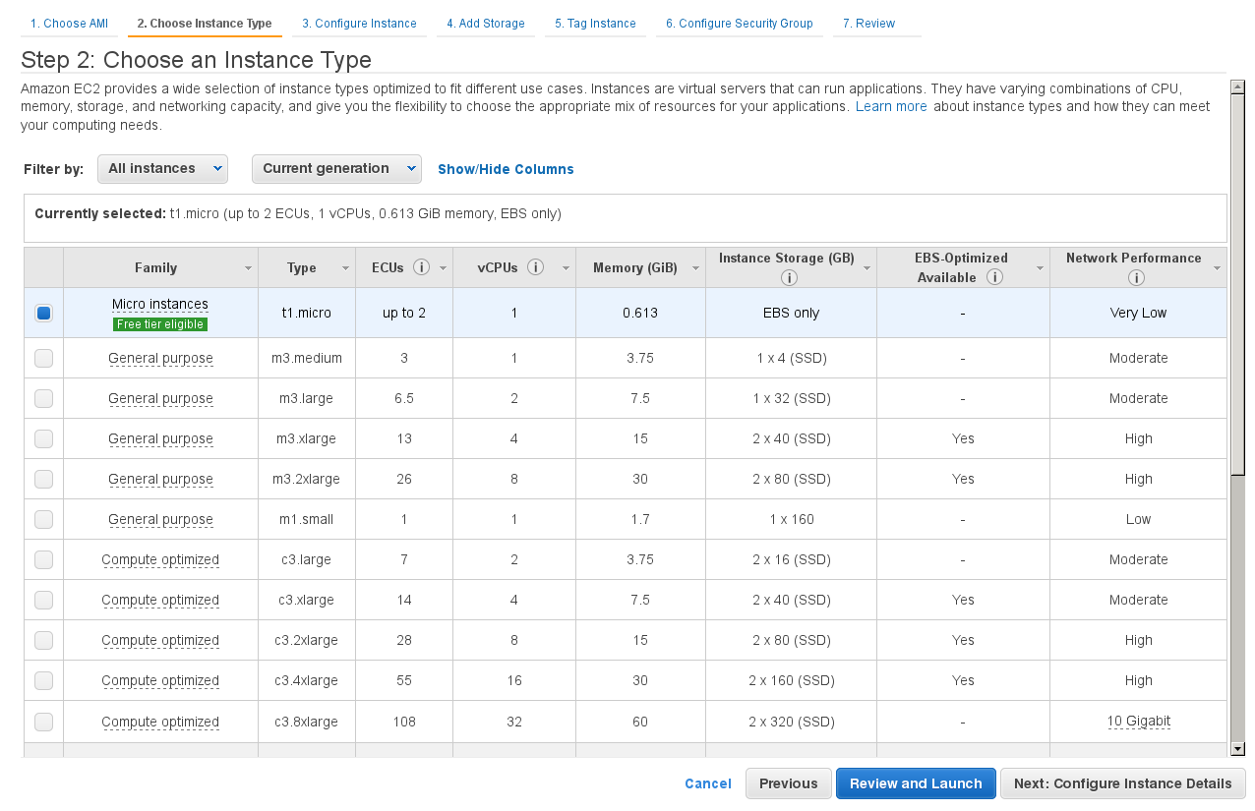Image resolution: width=1255 pixels, height=811 pixels.
Task: Open 2. Choose Instance Type tab
Action: click(205, 24)
